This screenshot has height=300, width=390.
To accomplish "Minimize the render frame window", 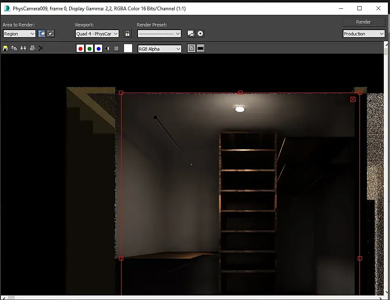I will click(x=341, y=9).
